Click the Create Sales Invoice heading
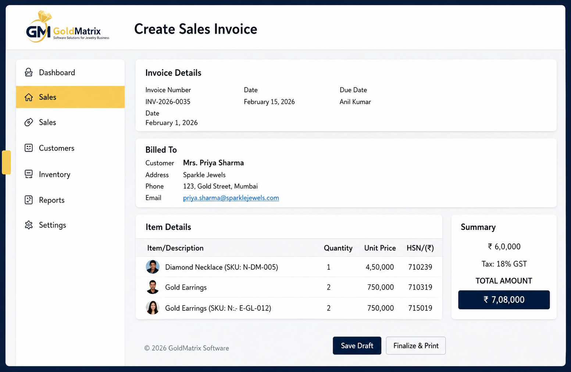The image size is (571, 372). coord(196,29)
